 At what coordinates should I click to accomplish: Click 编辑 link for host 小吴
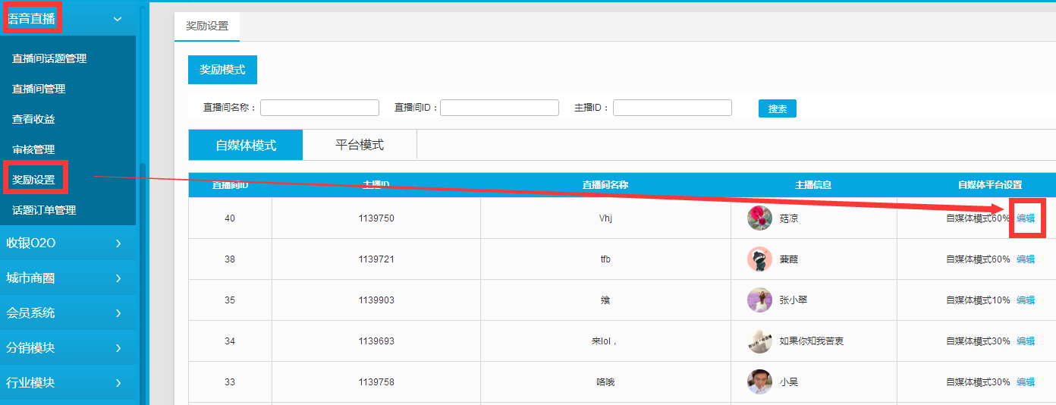1026,382
